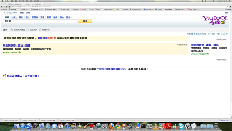Open Adobe Acrobat Reader in dock
The width and height of the screenshot is (232, 131).
[x=168, y=126]
